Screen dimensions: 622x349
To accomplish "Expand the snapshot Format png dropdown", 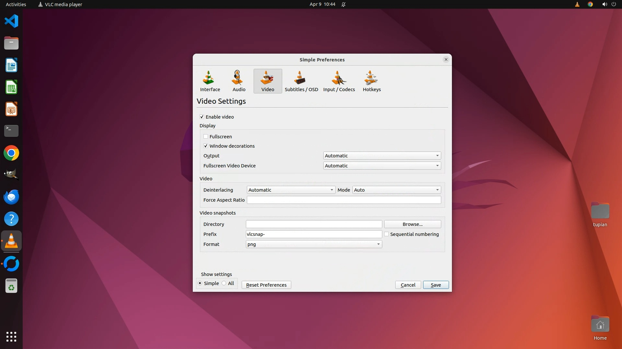I will [314, 244].
